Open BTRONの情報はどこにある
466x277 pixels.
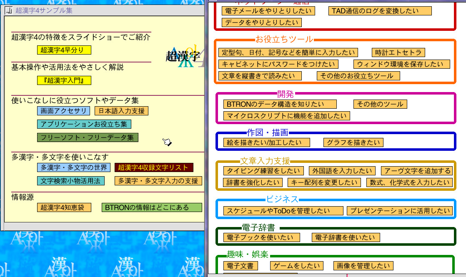point(152,207)
